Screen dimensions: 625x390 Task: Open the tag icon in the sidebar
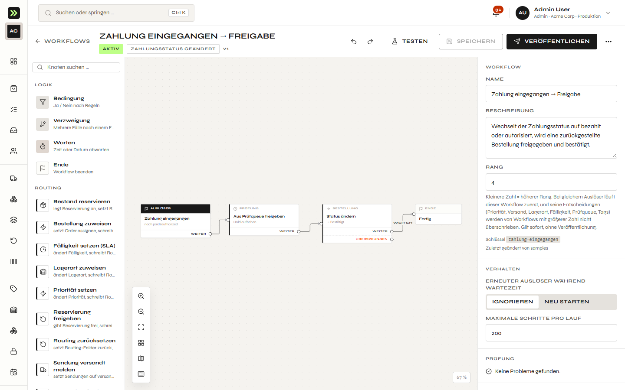coord(14,289)
